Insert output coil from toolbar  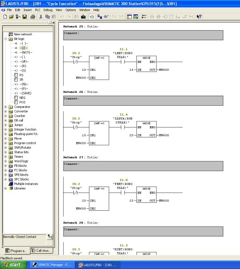tap(165, 16)
